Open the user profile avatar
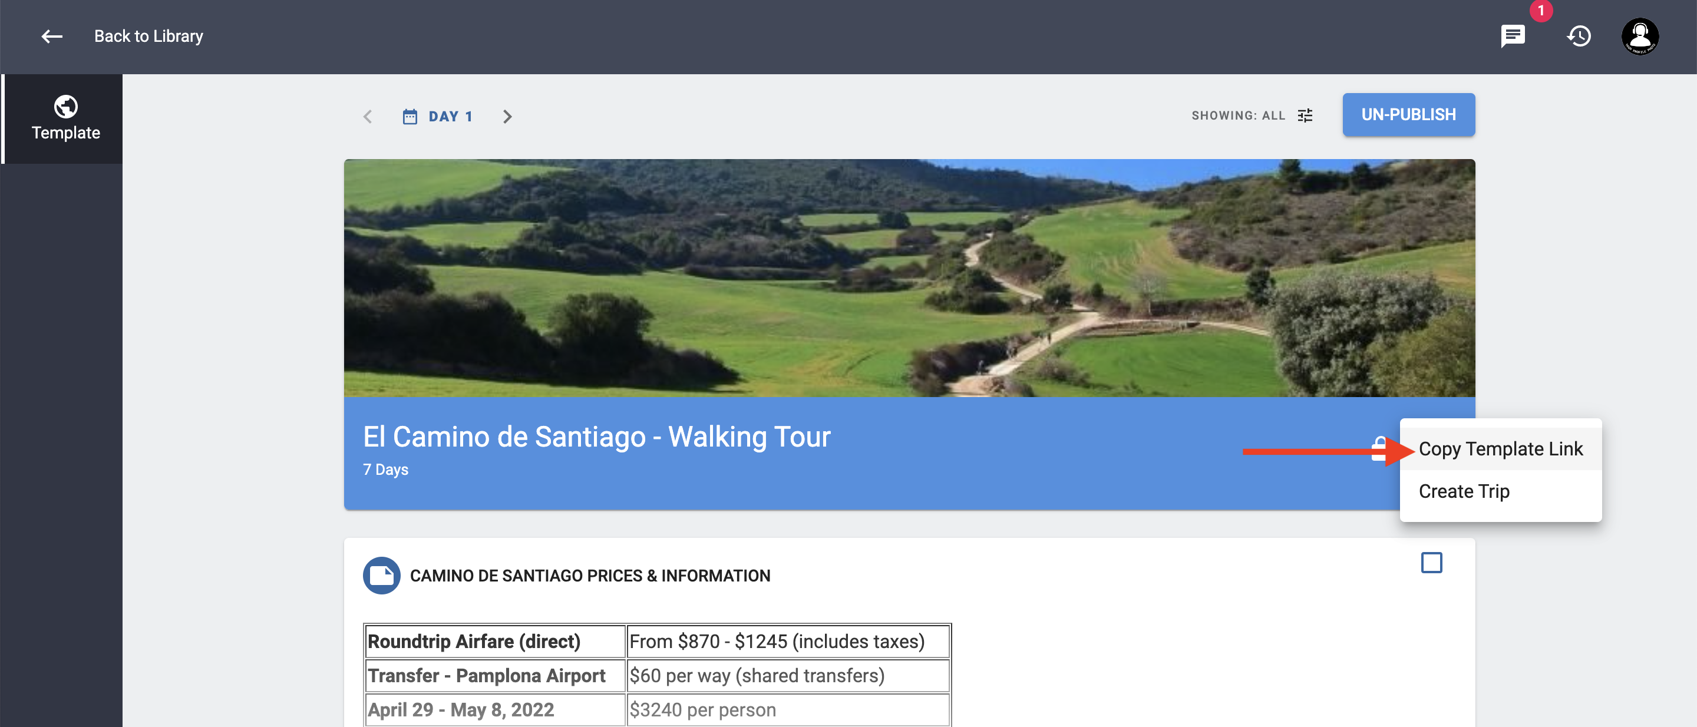 [x=1640, y=36]
